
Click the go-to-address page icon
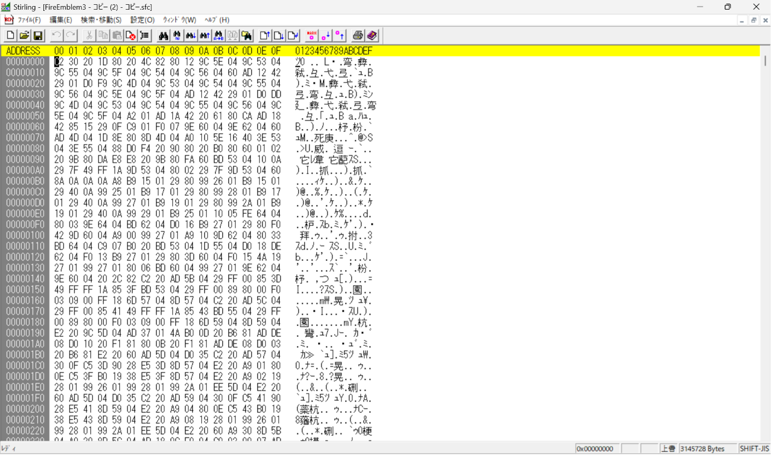[293, 36]
